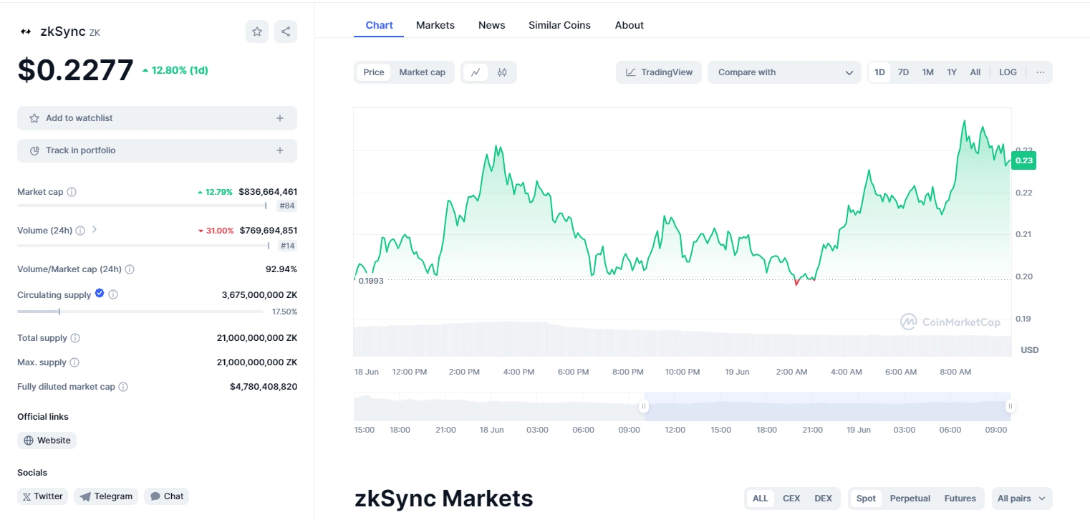Click the left range slider handle
This screenshot has height=520, width=1090.
click(644, 406)
